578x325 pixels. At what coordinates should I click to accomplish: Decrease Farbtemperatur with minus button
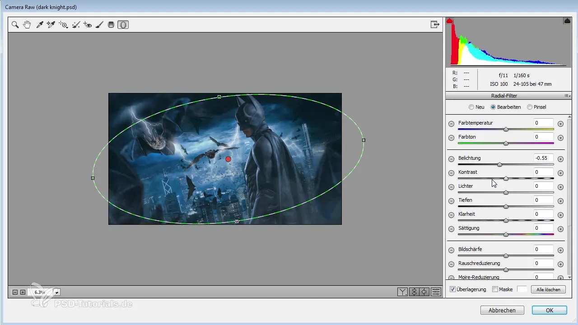[451, 124]
